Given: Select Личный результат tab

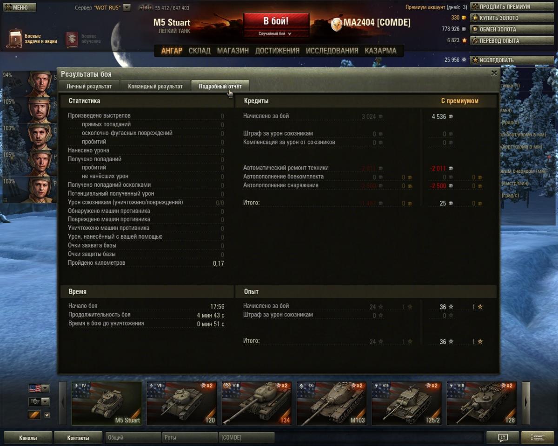Looking at the screenshot, I should point(89,86).
